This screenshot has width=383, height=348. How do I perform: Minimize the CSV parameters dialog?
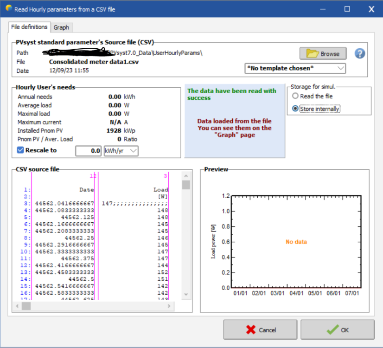tap(324, 9)
